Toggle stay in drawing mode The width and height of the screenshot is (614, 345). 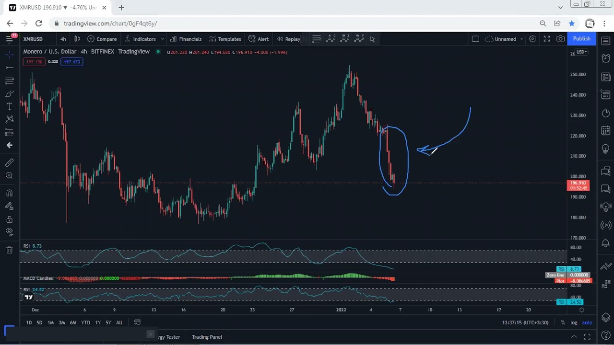tap(9, 206)
